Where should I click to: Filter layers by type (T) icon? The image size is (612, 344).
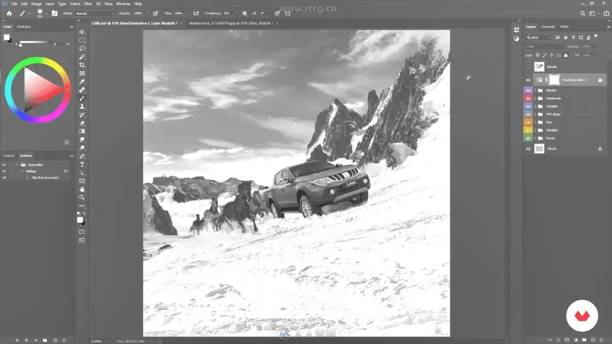573,37
